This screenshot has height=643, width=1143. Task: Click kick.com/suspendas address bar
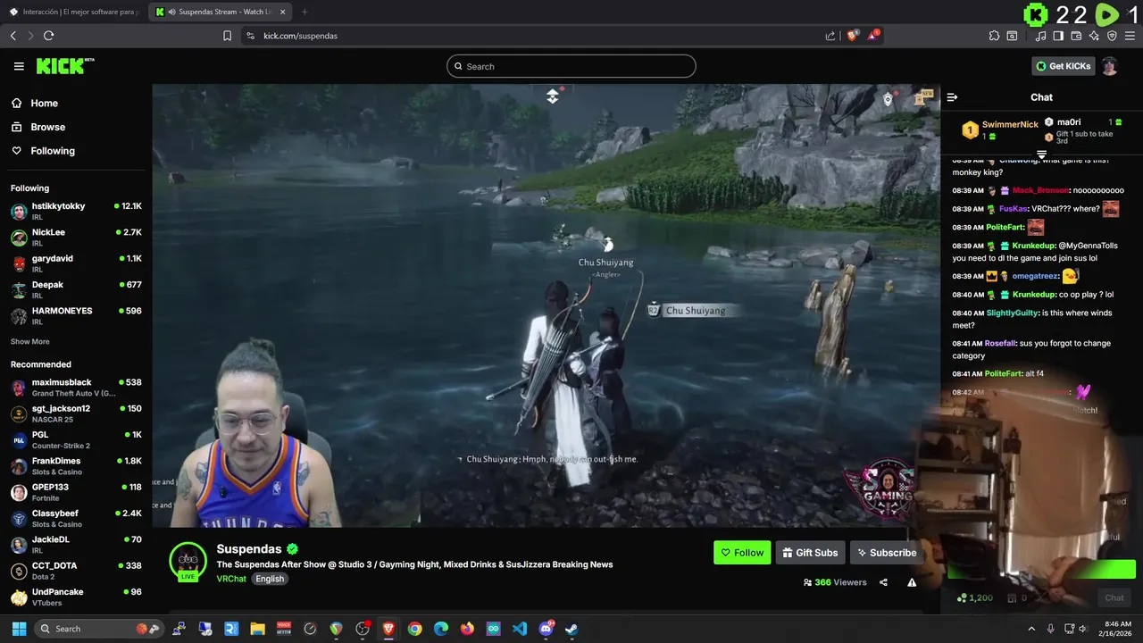[300, 36]
